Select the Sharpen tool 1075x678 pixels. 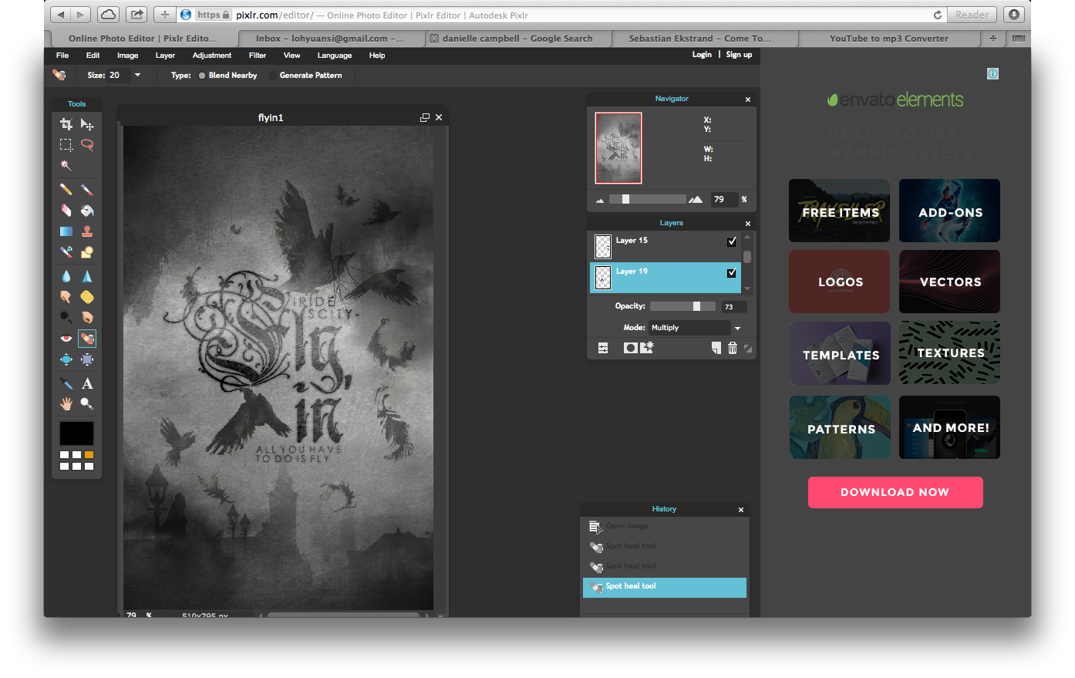[x=87, y=276]
